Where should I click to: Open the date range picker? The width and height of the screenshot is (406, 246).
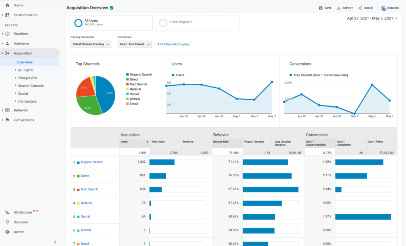click(372, 18)
